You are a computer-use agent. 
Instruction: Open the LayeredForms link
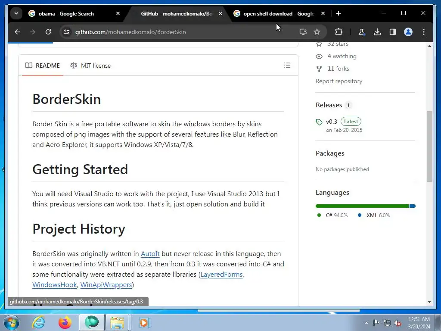tap(221, 275)
